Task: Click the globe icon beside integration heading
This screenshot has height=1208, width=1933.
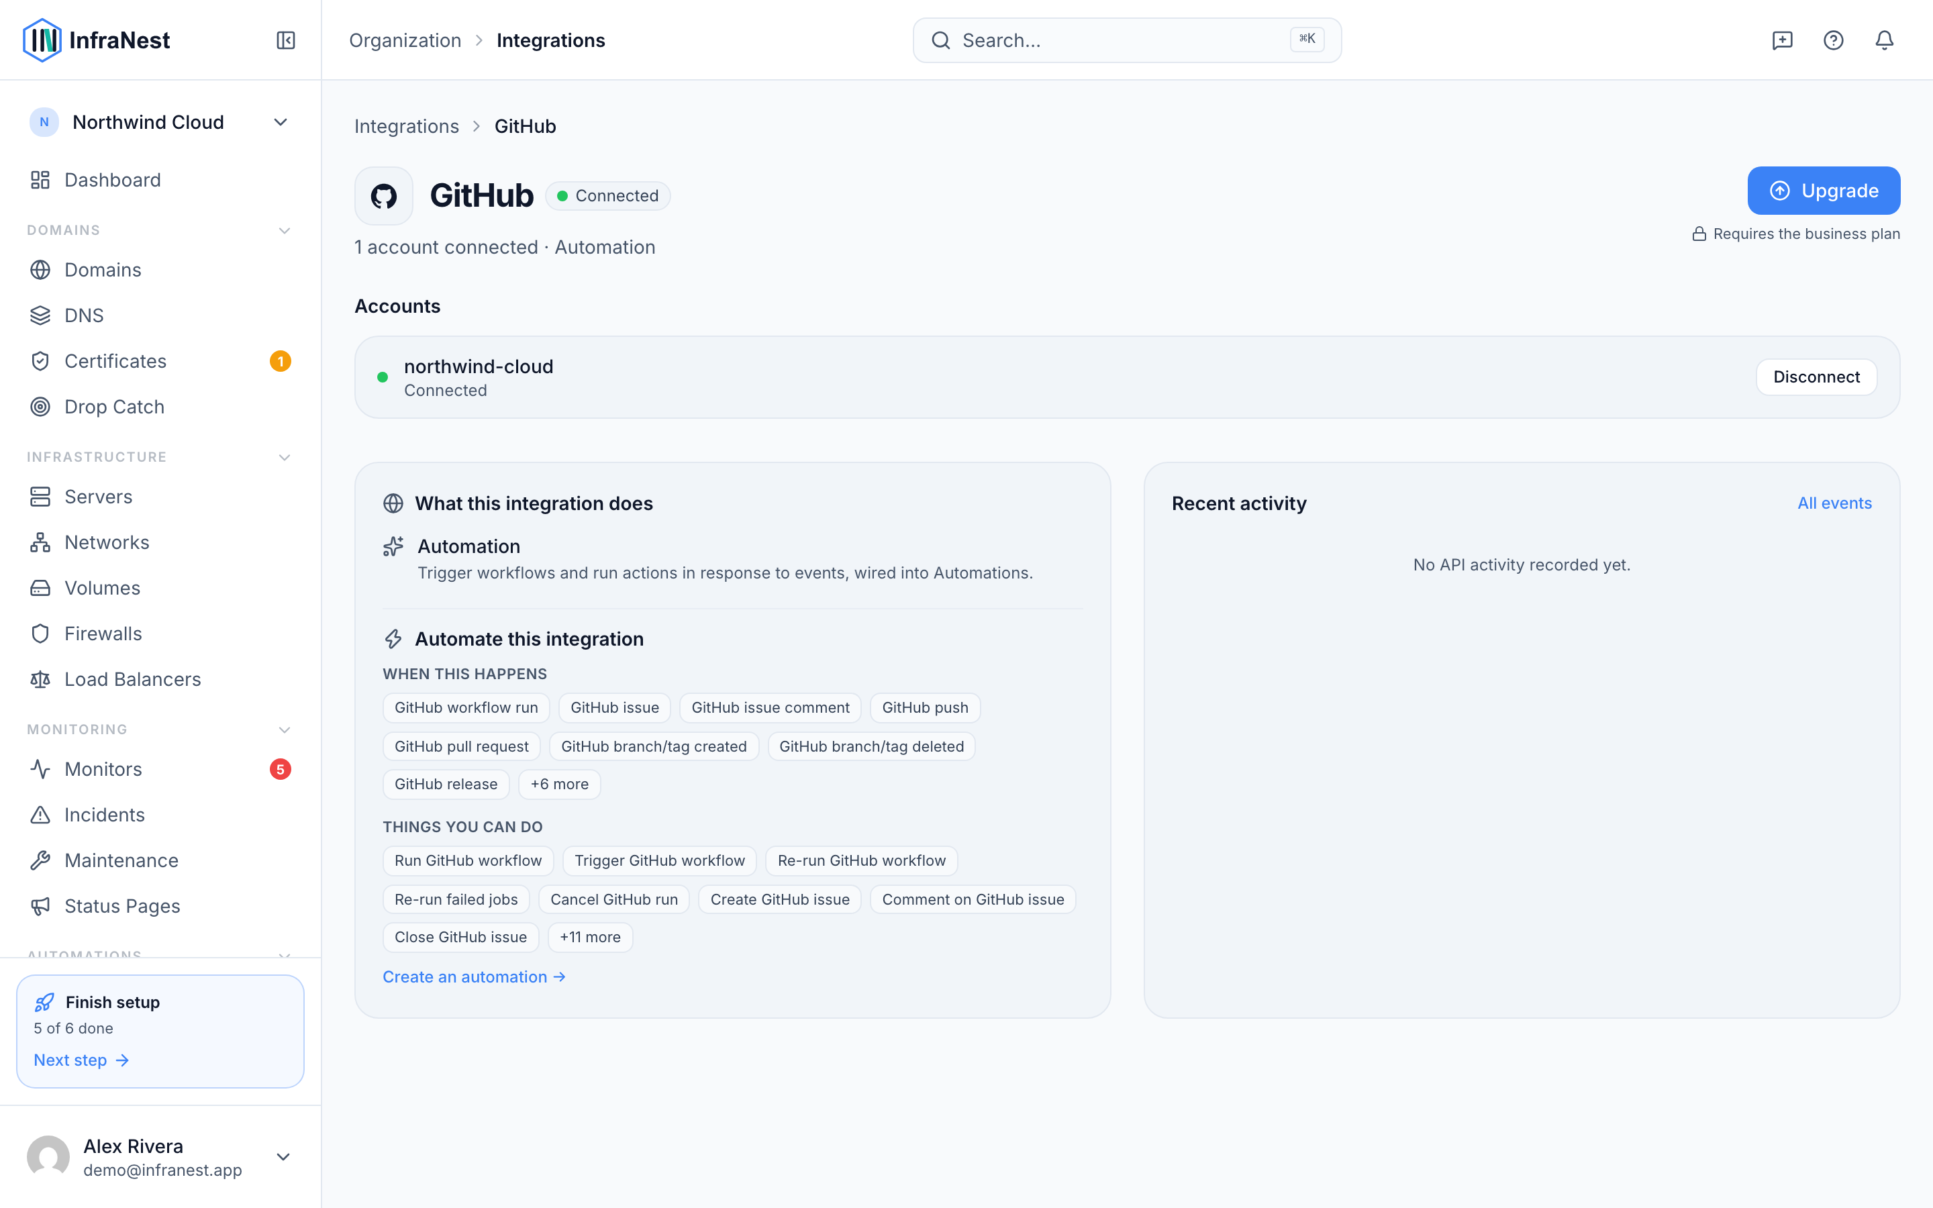Action: [x=393, y=503]
